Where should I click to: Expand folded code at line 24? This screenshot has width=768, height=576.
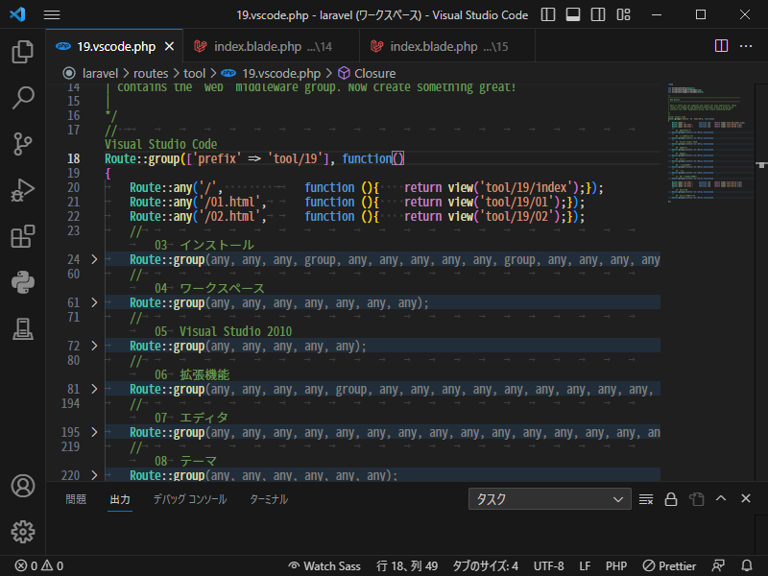(x=94, y=259)
